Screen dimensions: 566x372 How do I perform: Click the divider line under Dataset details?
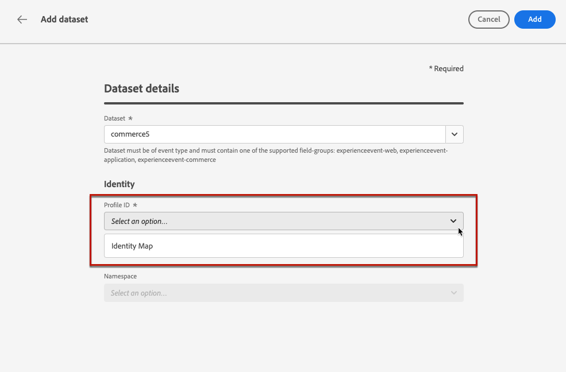click(283, 103)
